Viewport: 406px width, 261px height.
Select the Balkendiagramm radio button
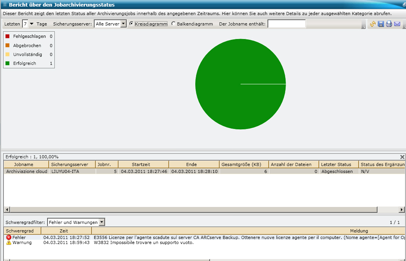click(173, 24)
